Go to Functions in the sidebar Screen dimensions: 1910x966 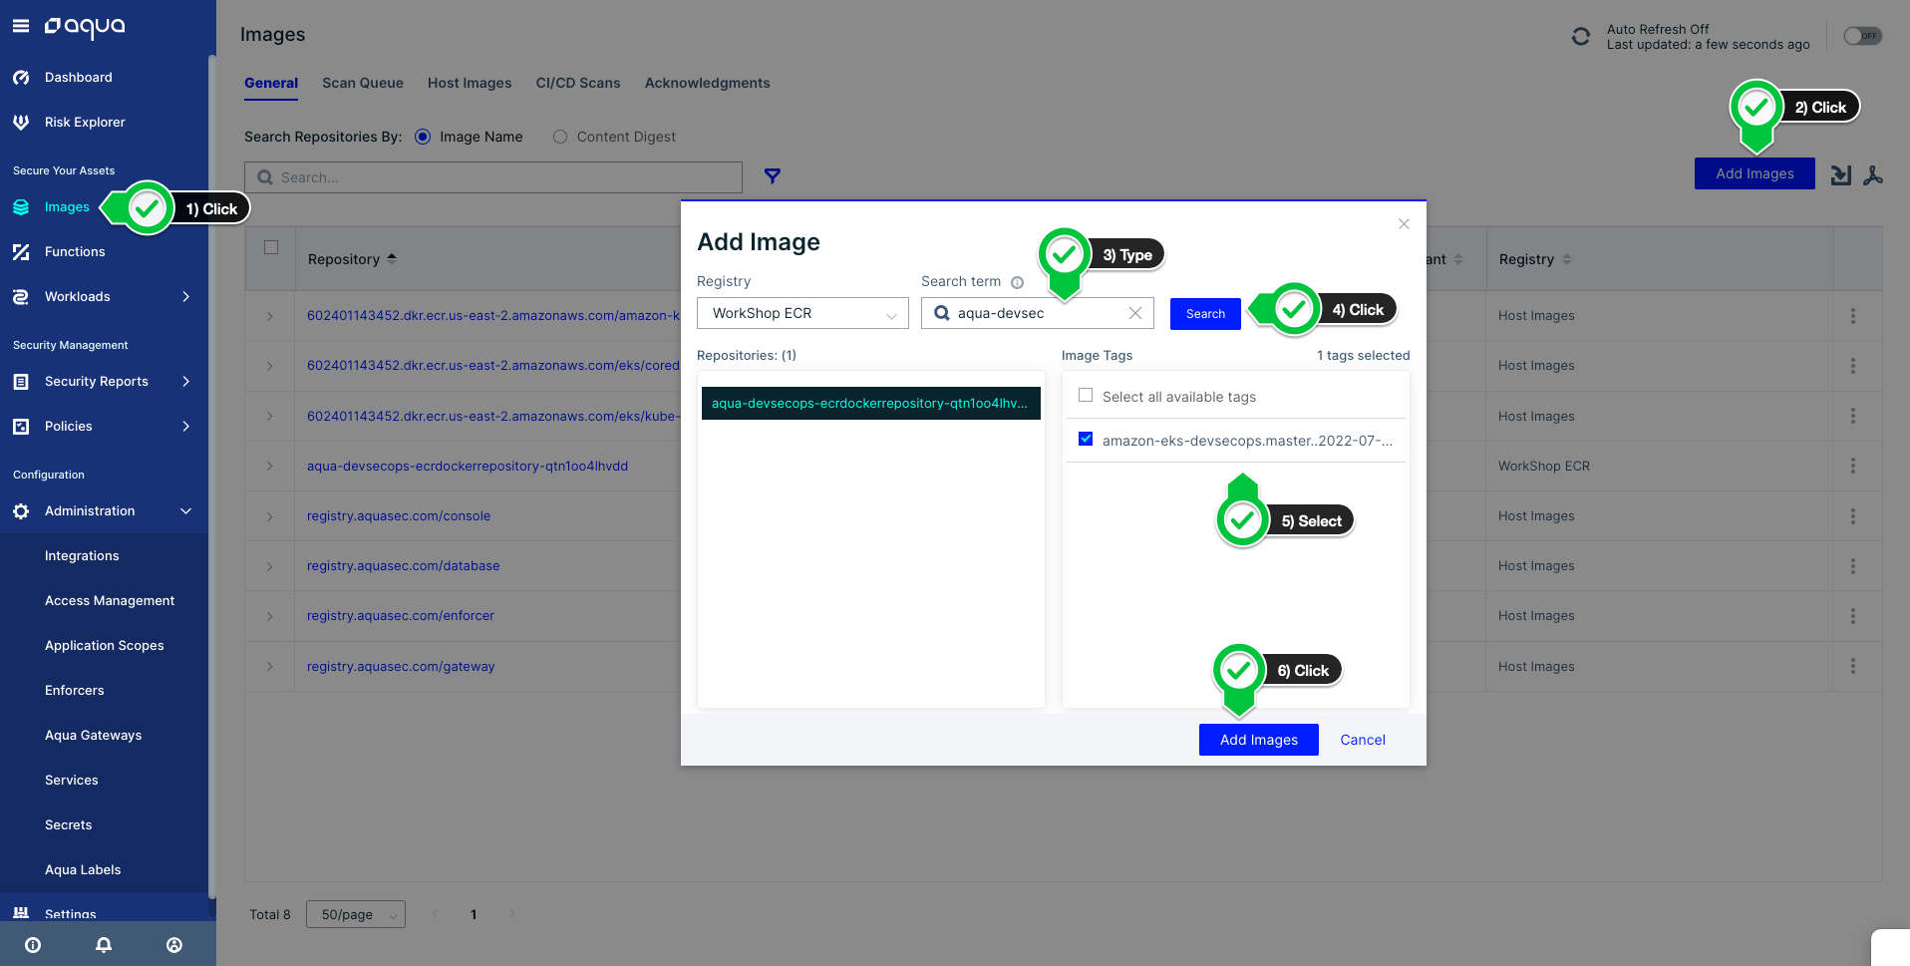75,251
